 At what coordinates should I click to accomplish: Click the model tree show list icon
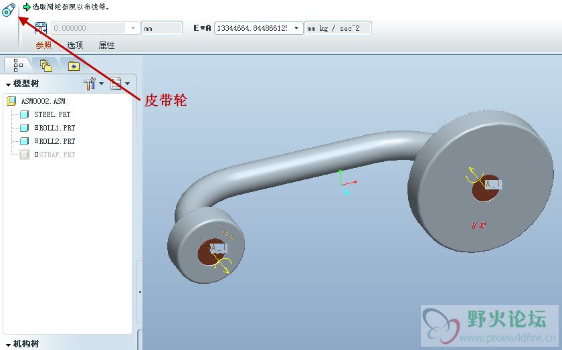(x=116, y=84)
